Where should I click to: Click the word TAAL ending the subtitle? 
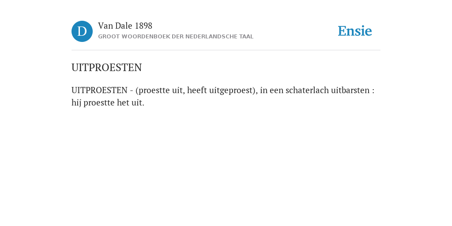(x=246, y=37)
